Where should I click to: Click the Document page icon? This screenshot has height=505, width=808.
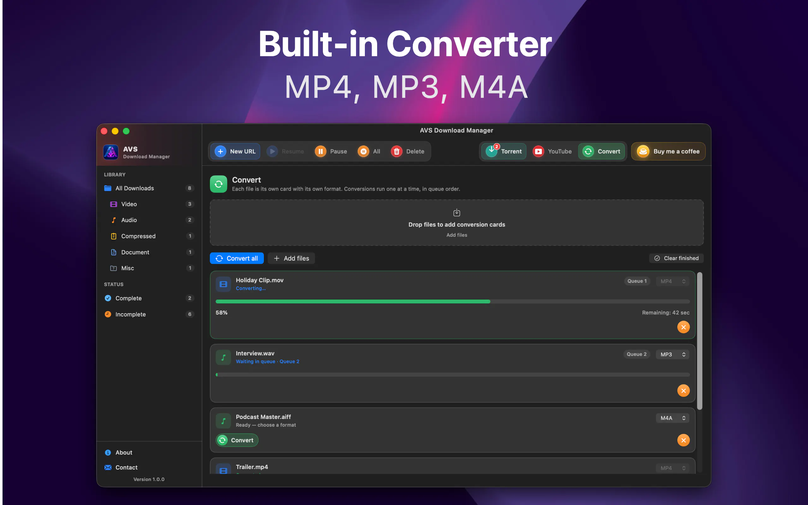[x=114, y=252]
